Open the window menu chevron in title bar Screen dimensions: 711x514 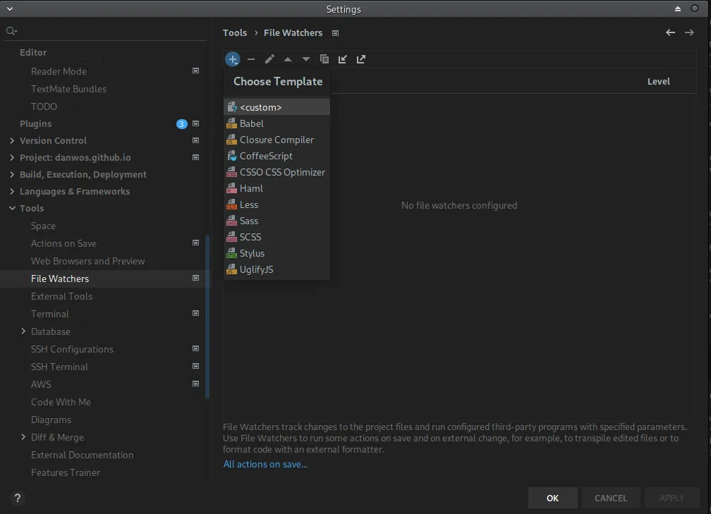pos(10,9)
